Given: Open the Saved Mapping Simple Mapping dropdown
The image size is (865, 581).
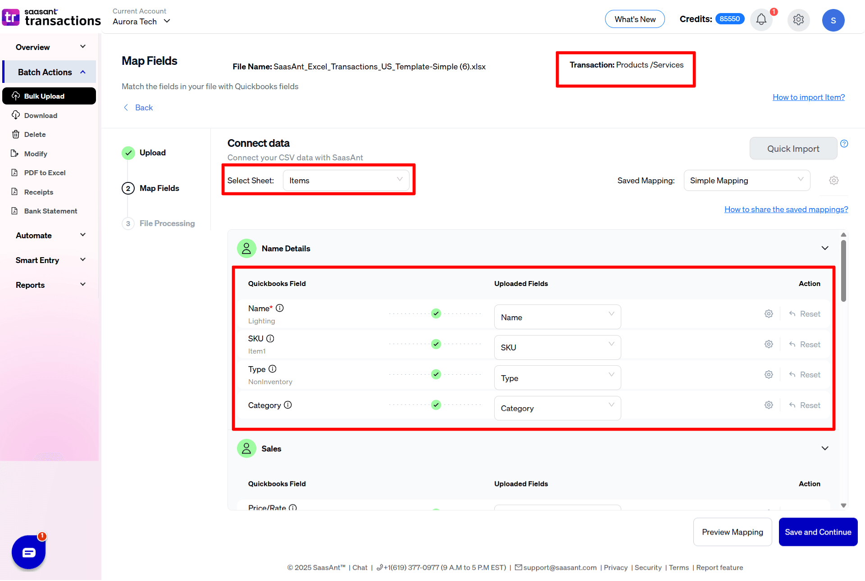Looking at the screenshot, I should tap(747, 180).
